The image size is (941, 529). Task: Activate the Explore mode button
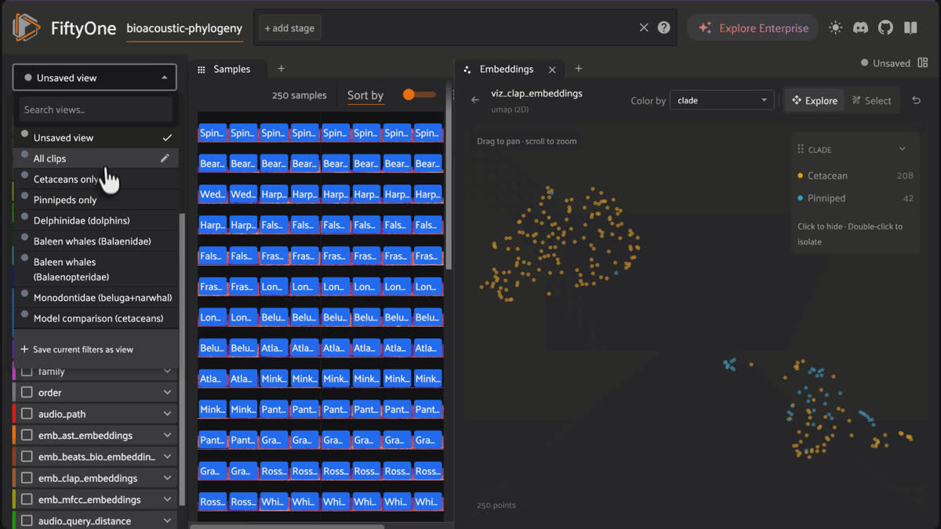point(814,100)
